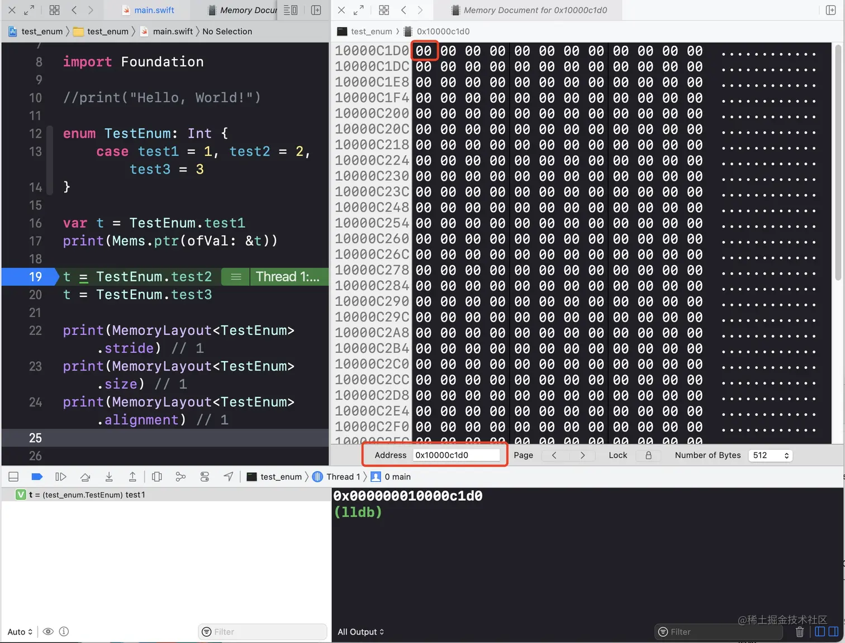This screenshot has height=643, width=845.
Task: Select Thread 1 in debug bar
Action: tap(336, 477)
